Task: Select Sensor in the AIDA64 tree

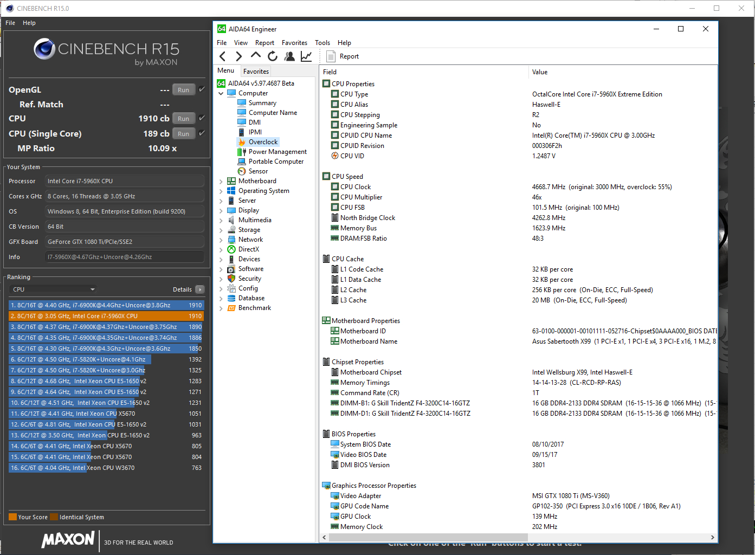Action: click(x=258, y=171)
